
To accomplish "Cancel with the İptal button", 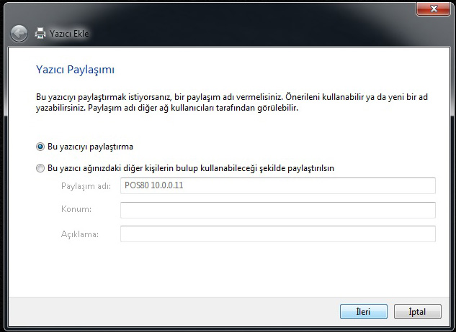I will click(x=417, y=312).
